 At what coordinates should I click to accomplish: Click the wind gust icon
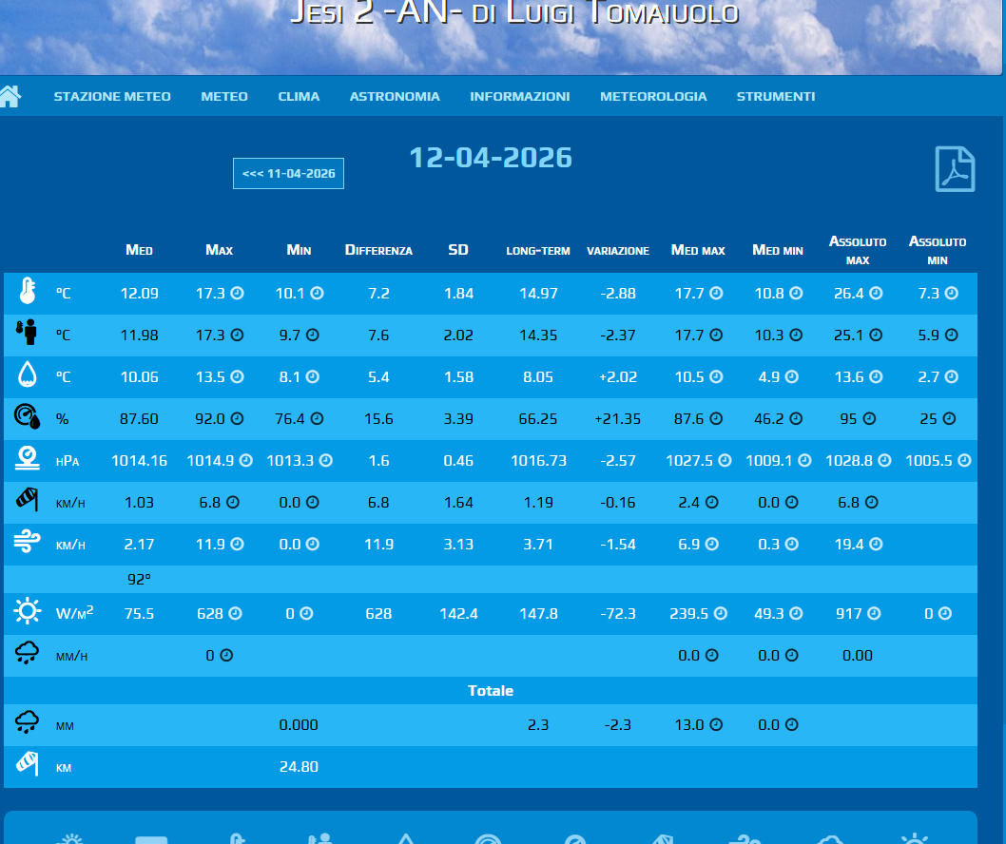[28, 544]
